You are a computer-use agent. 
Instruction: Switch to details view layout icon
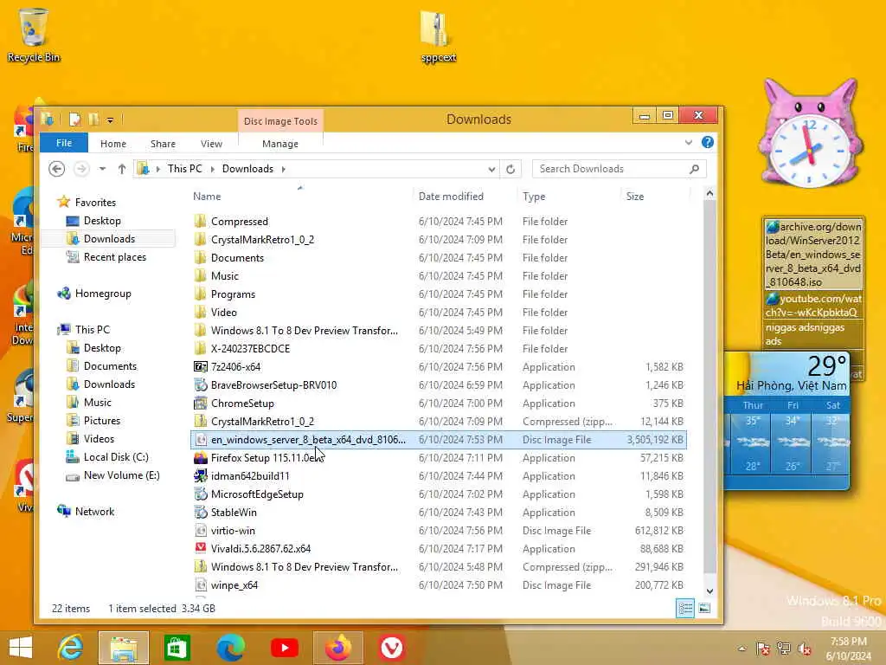(685, 609)
